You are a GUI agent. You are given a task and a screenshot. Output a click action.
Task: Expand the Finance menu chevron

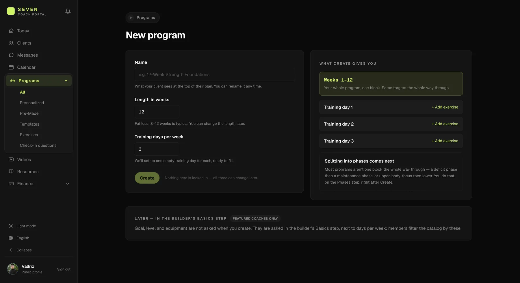click(68, 184)
